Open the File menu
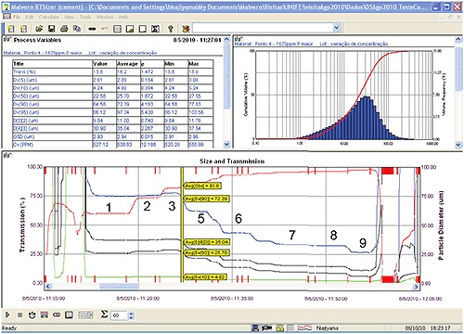 (17, 17)
